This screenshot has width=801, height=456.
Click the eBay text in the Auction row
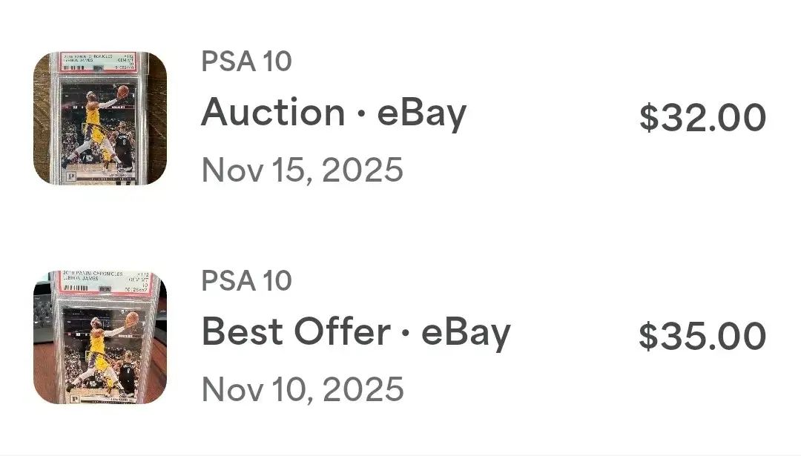coord(421,113)
